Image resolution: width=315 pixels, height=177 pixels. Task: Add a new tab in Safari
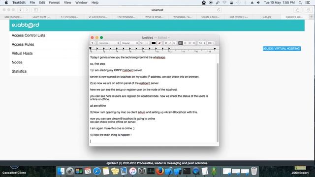click(x=312, y=17)
